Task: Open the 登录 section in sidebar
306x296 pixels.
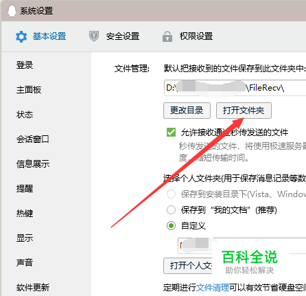Action: [x=25, y=65]
